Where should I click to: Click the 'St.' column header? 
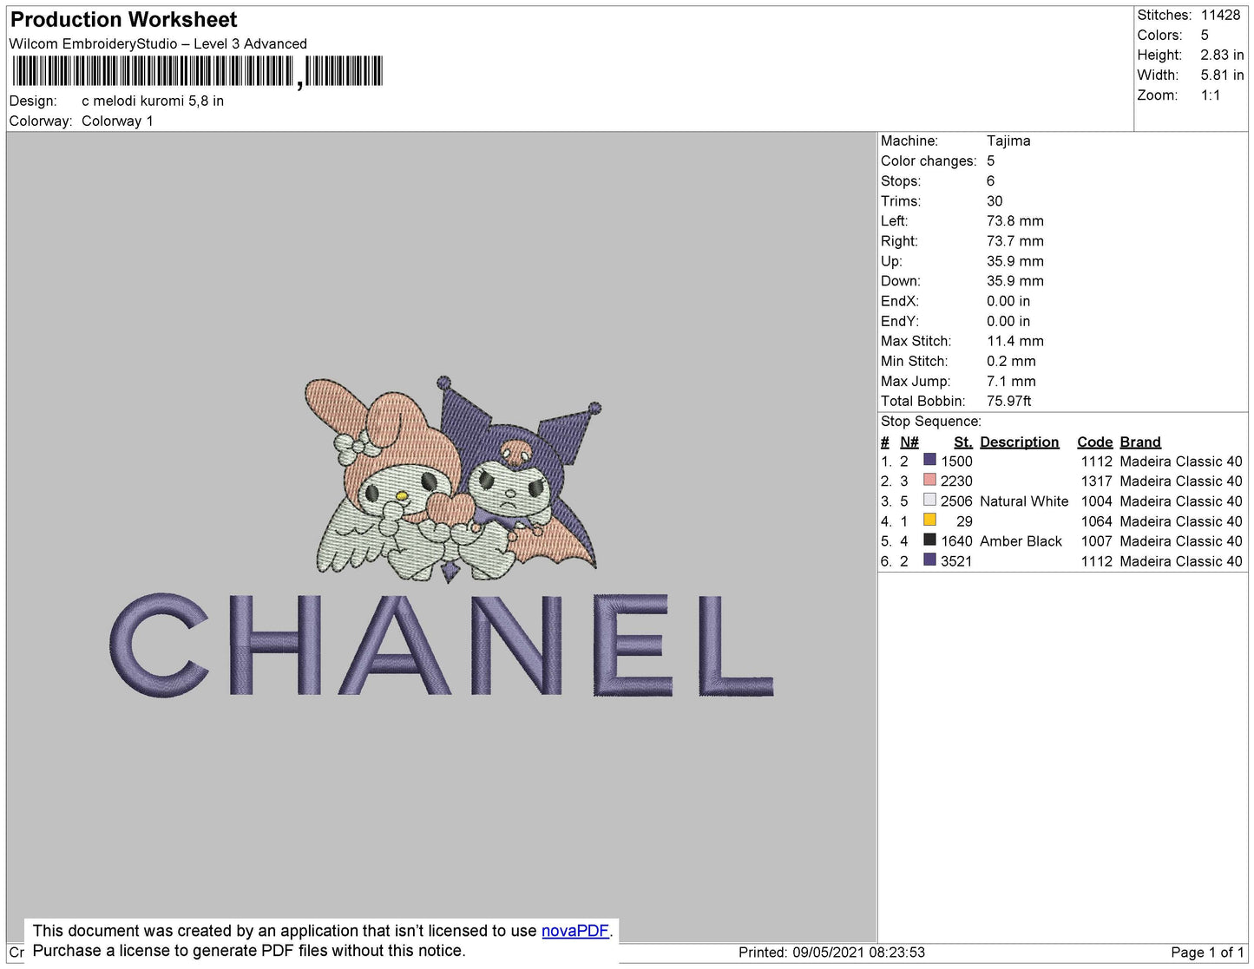[963, 442]
